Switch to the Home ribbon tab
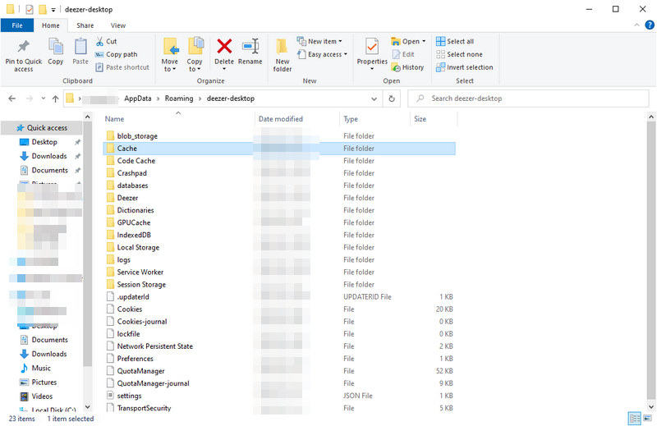 pyautogui.click(x=51, y=25)
